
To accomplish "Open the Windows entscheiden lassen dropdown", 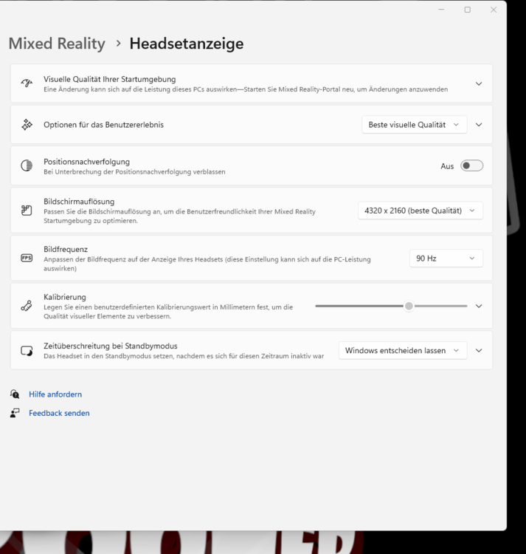I will click(x=403, y=351).
